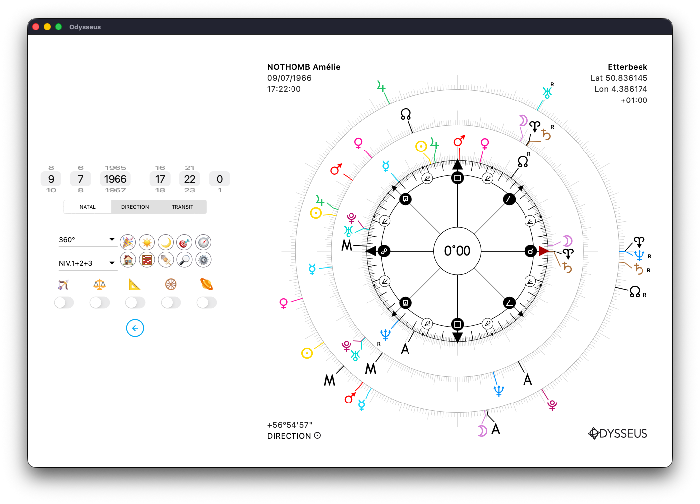The image size is (700, 504).
Task: Expand the NIV.1+2+3 dropdown
Action: point(87,263)
